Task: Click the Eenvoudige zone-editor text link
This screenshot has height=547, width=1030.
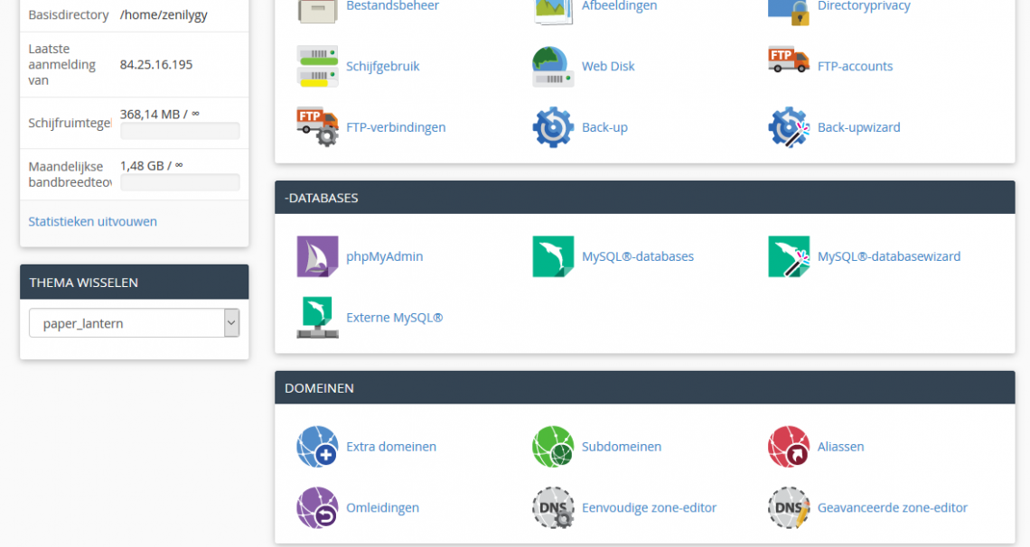Action: click(649, 507)
